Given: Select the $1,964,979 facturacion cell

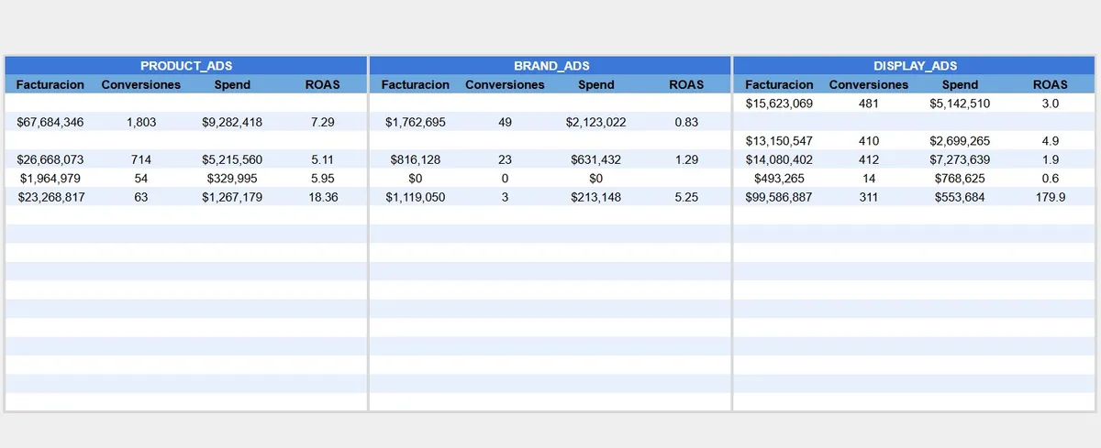Looking at the screenshot, I should point(50,178).
